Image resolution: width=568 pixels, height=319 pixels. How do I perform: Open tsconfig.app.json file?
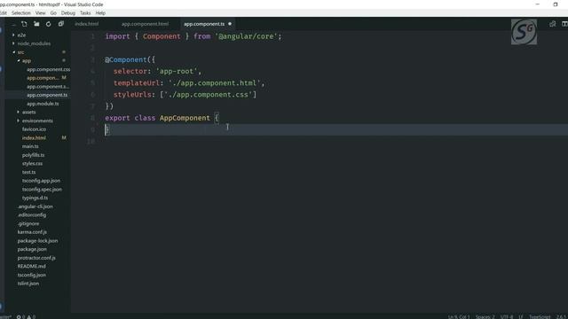41,181
